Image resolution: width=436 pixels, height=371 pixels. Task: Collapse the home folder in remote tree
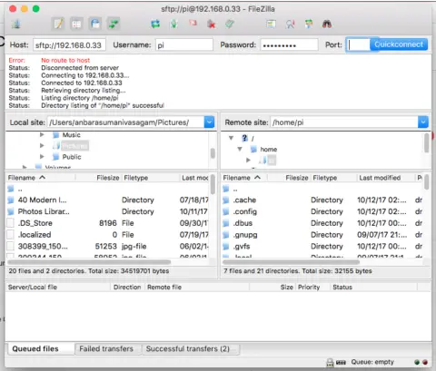point(240,149)
